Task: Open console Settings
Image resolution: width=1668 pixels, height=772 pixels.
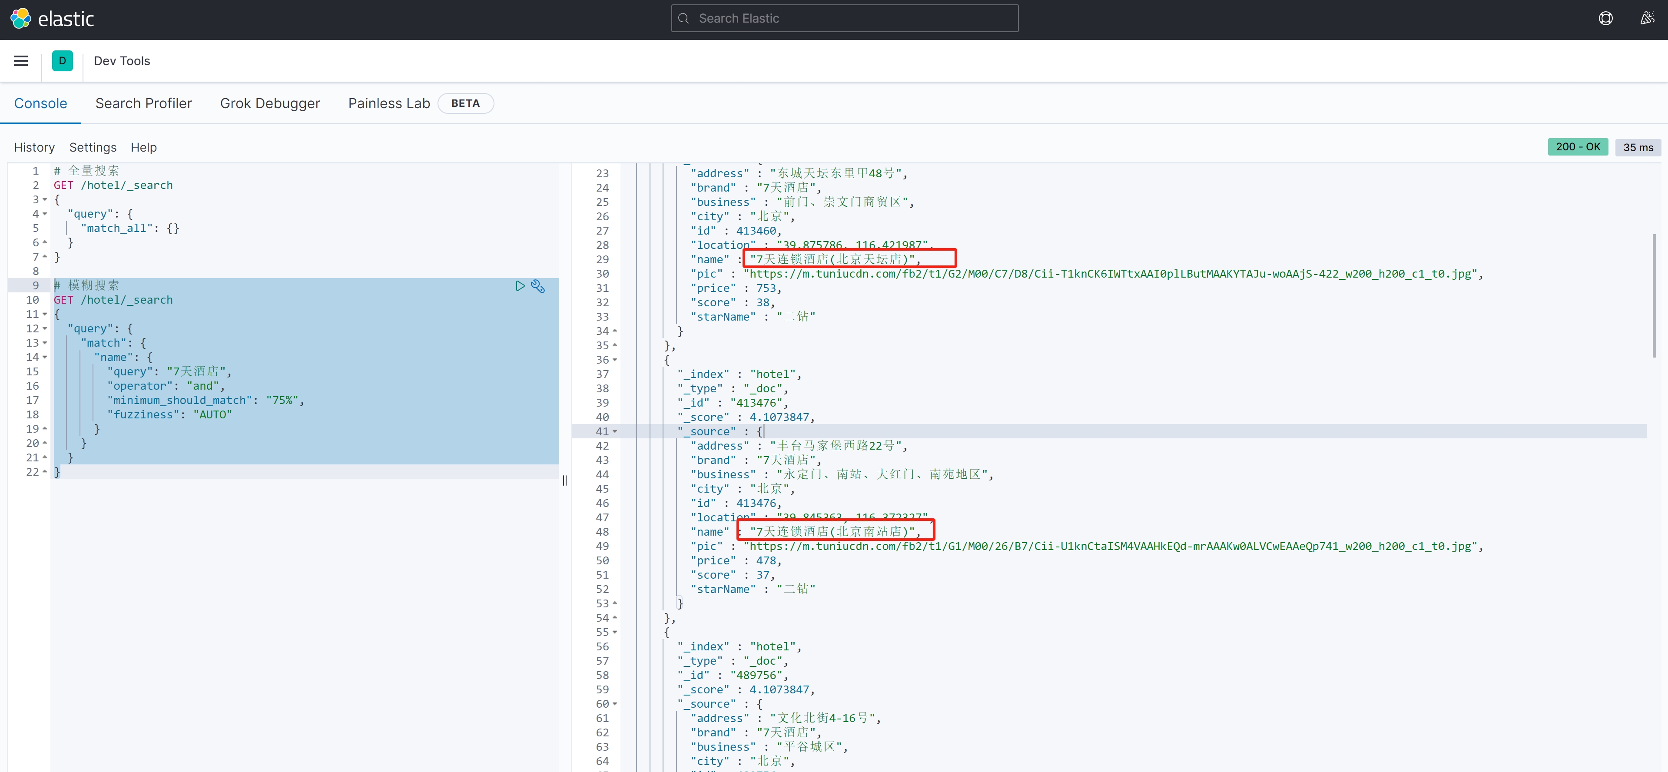Action: click(93, 148)
